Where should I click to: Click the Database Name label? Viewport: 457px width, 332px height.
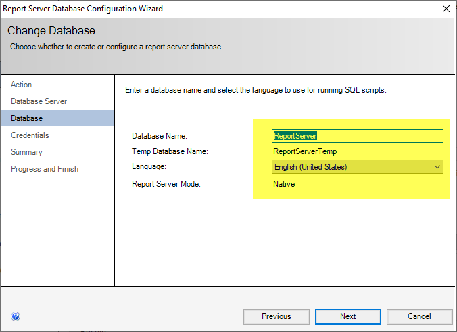[x=159, y=136]
